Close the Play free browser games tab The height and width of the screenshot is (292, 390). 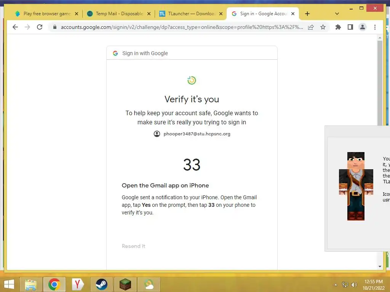(x=77, y=14)
